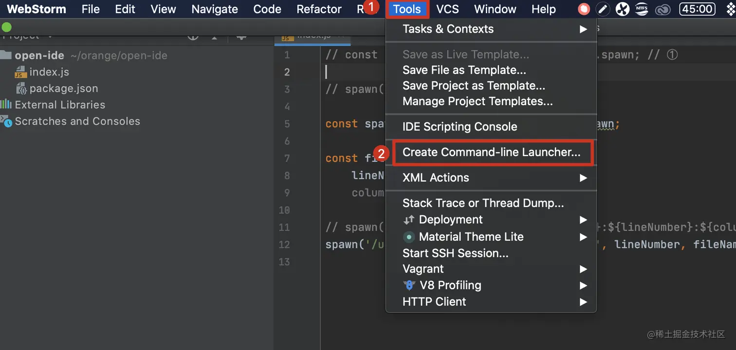Open the Deployment submenu via its arrows icon

[x=408, y=220]
